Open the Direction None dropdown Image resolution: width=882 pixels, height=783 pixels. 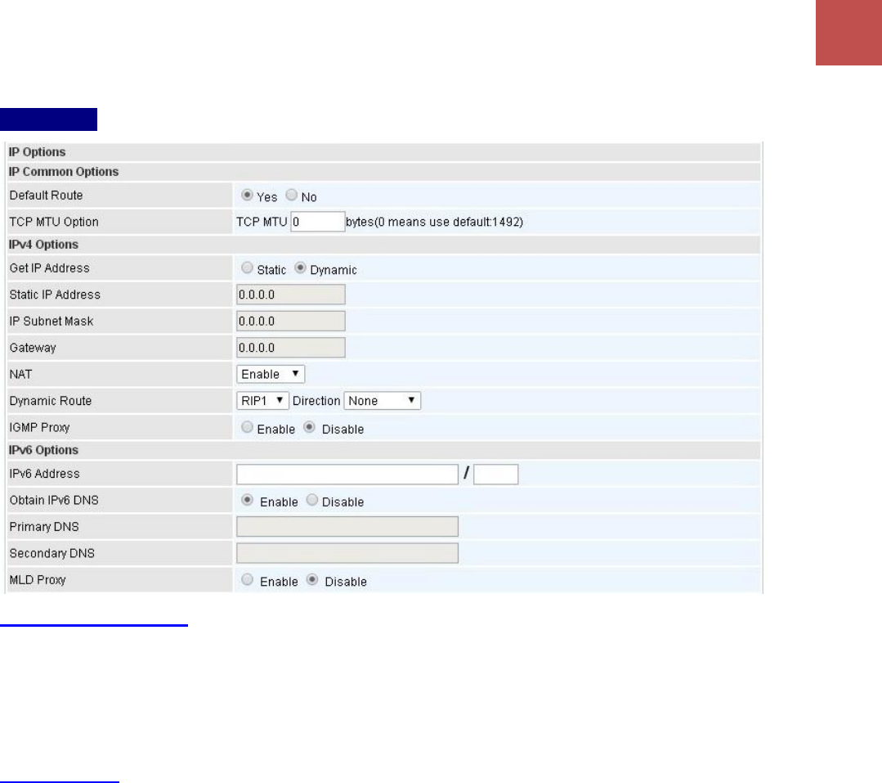(x=383, y=401)
